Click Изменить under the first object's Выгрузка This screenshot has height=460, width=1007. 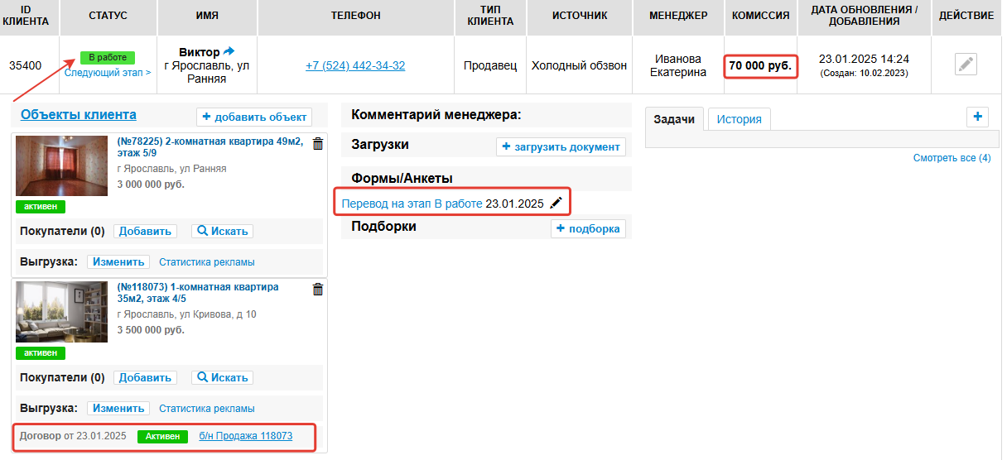point(118,262)
